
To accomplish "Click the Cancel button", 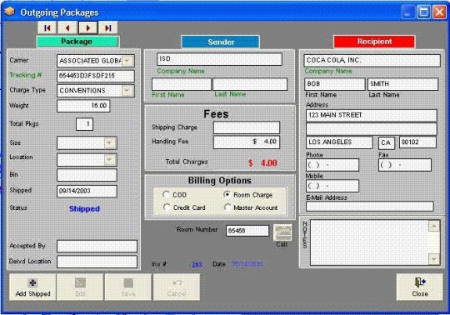I will click(x=177, y=287).
